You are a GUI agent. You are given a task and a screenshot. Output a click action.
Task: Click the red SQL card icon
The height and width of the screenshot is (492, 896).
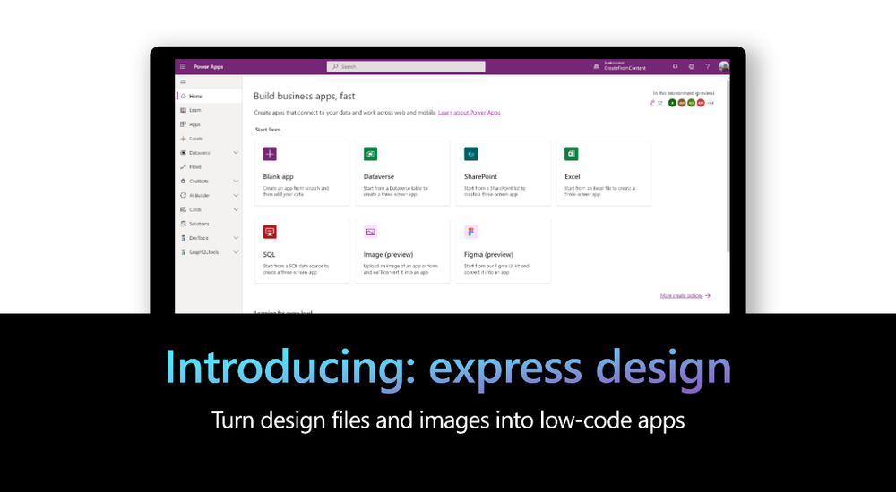point(270,232)
